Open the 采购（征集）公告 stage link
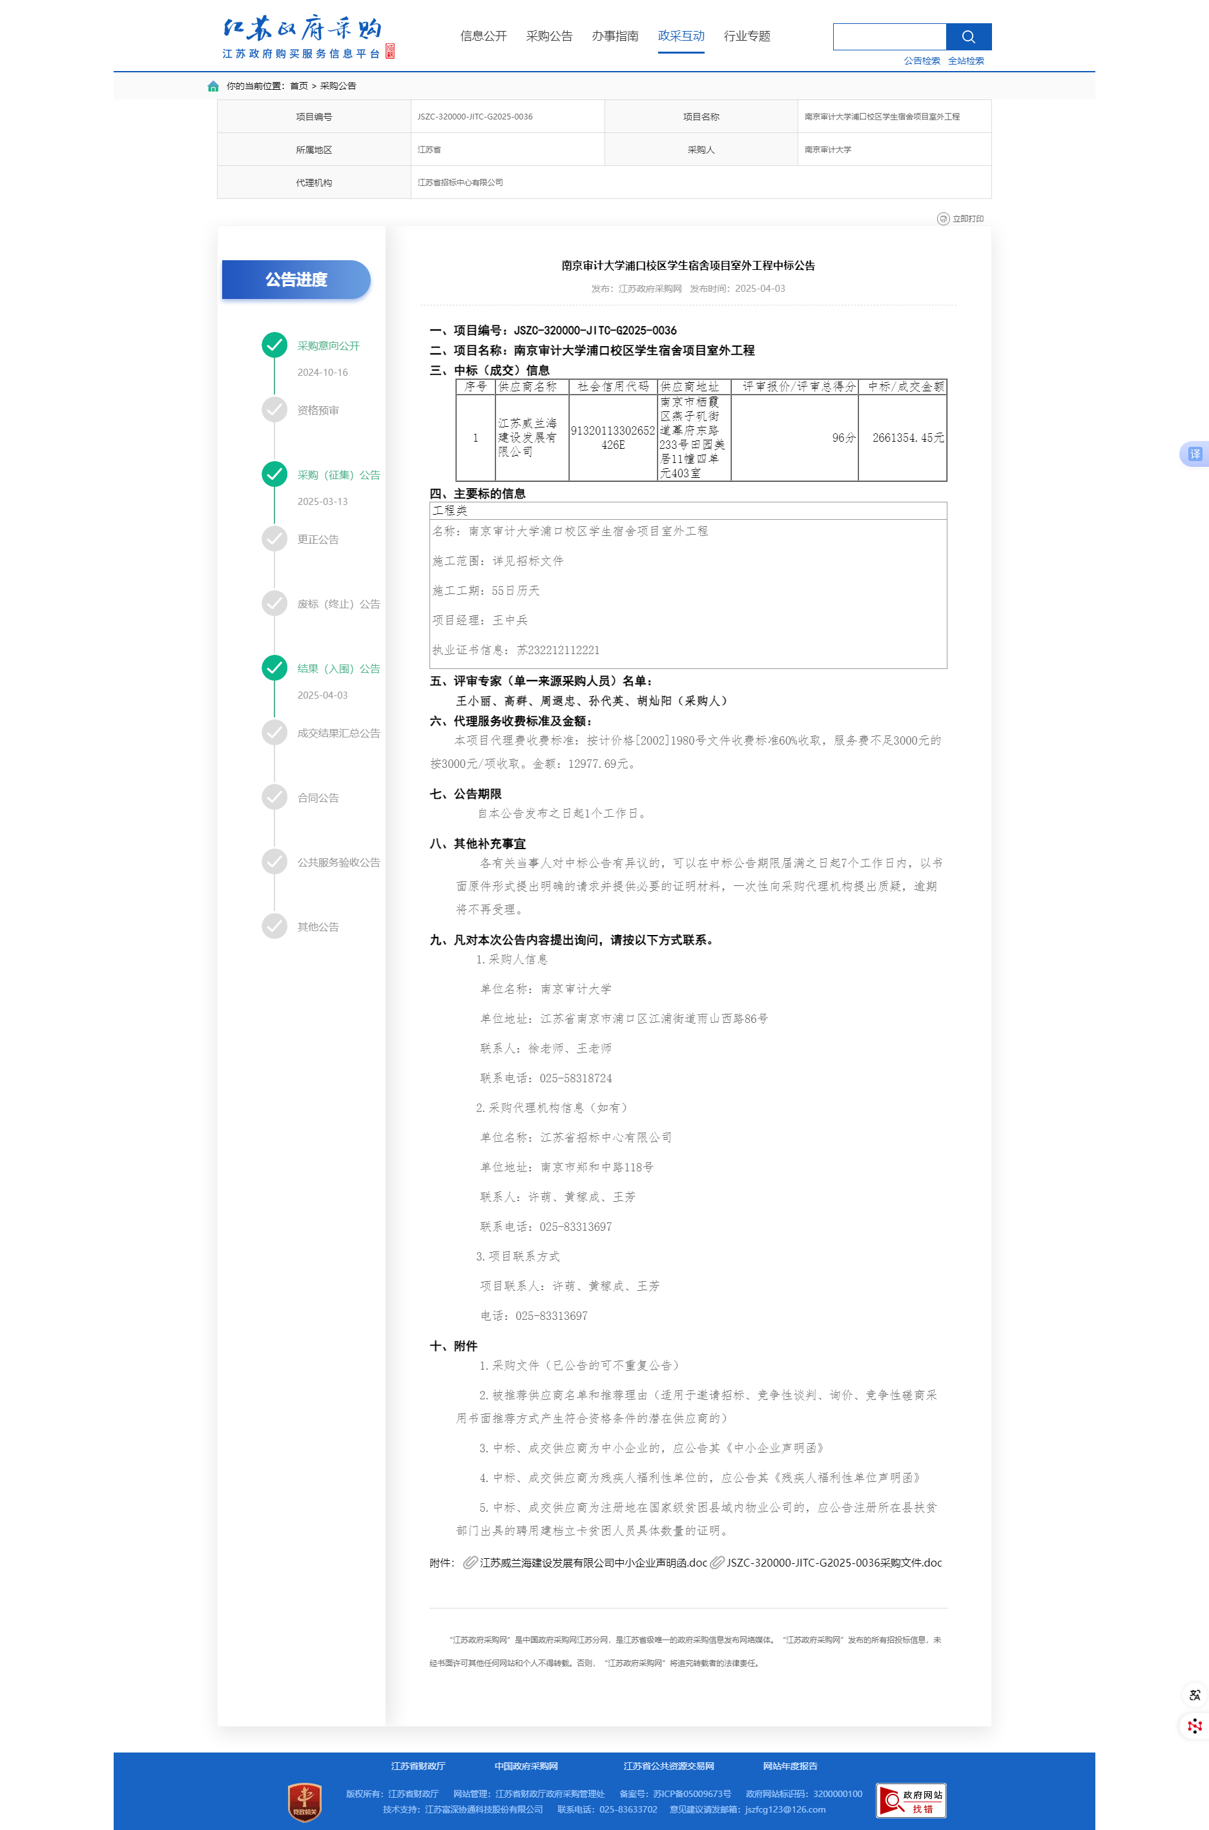The width and height of the screenshot is (1209, 1830). coord(338,475)
